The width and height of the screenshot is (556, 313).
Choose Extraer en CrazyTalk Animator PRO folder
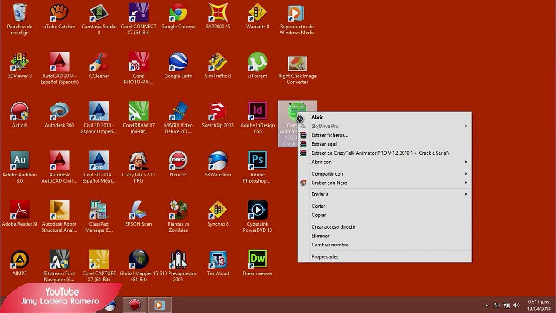tap(384, 153)
